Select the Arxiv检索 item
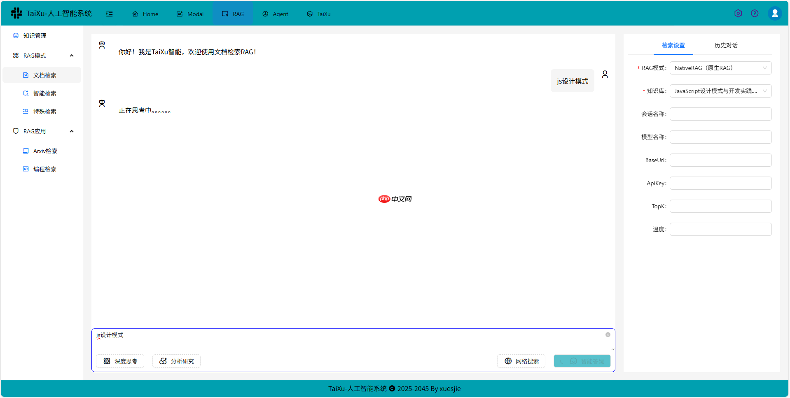This screenshot has width=790, height=398. tap(45, 151)
